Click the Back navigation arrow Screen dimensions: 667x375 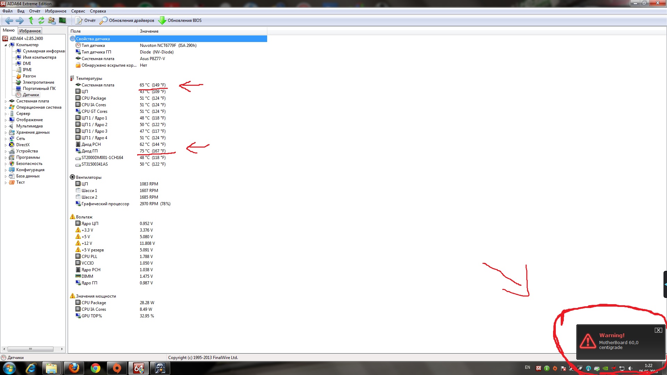coord(9,20)
